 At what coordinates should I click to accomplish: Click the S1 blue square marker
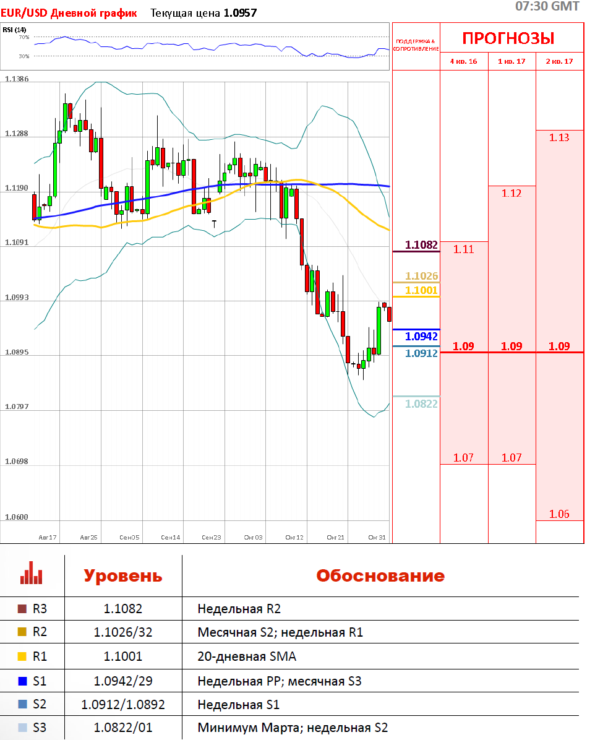tap(23, 681)
